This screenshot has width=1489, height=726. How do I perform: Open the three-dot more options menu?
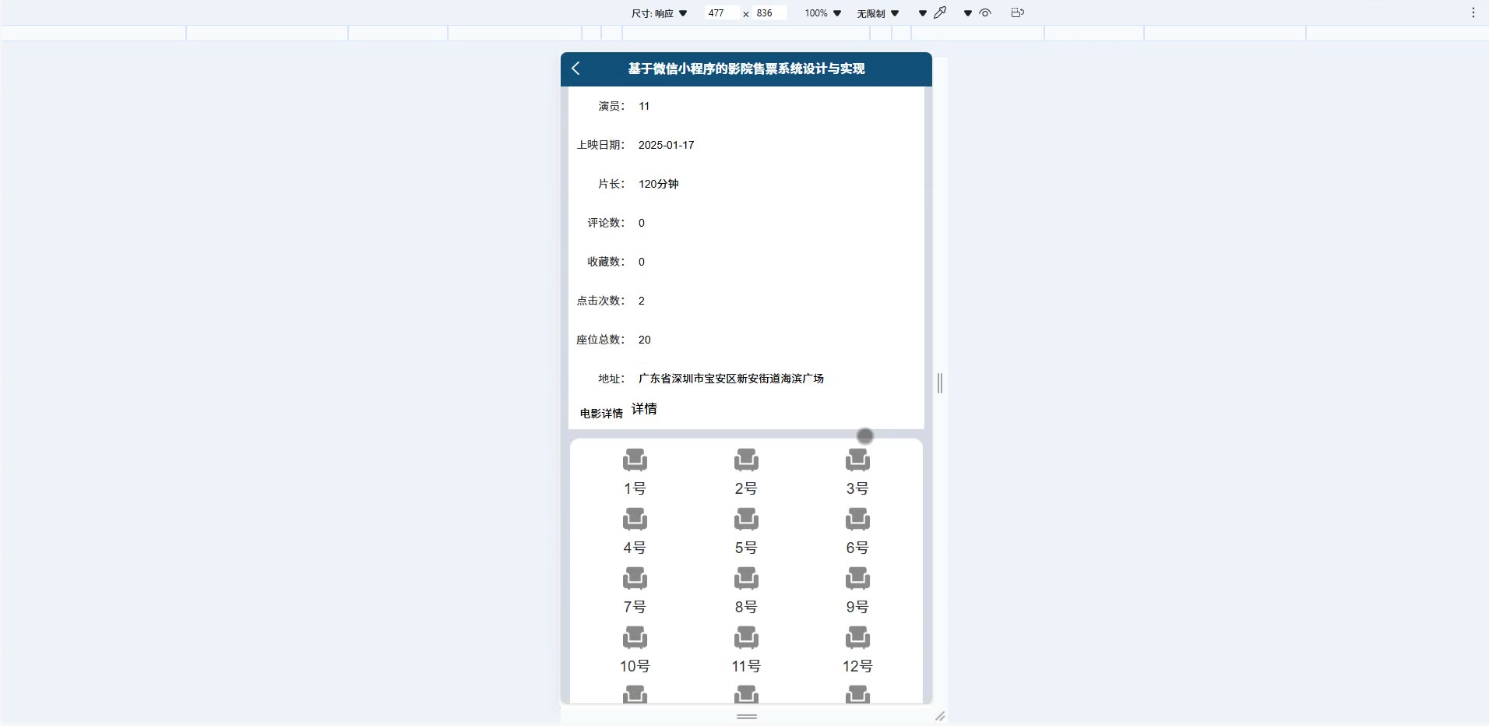(x=1473, y=12)
